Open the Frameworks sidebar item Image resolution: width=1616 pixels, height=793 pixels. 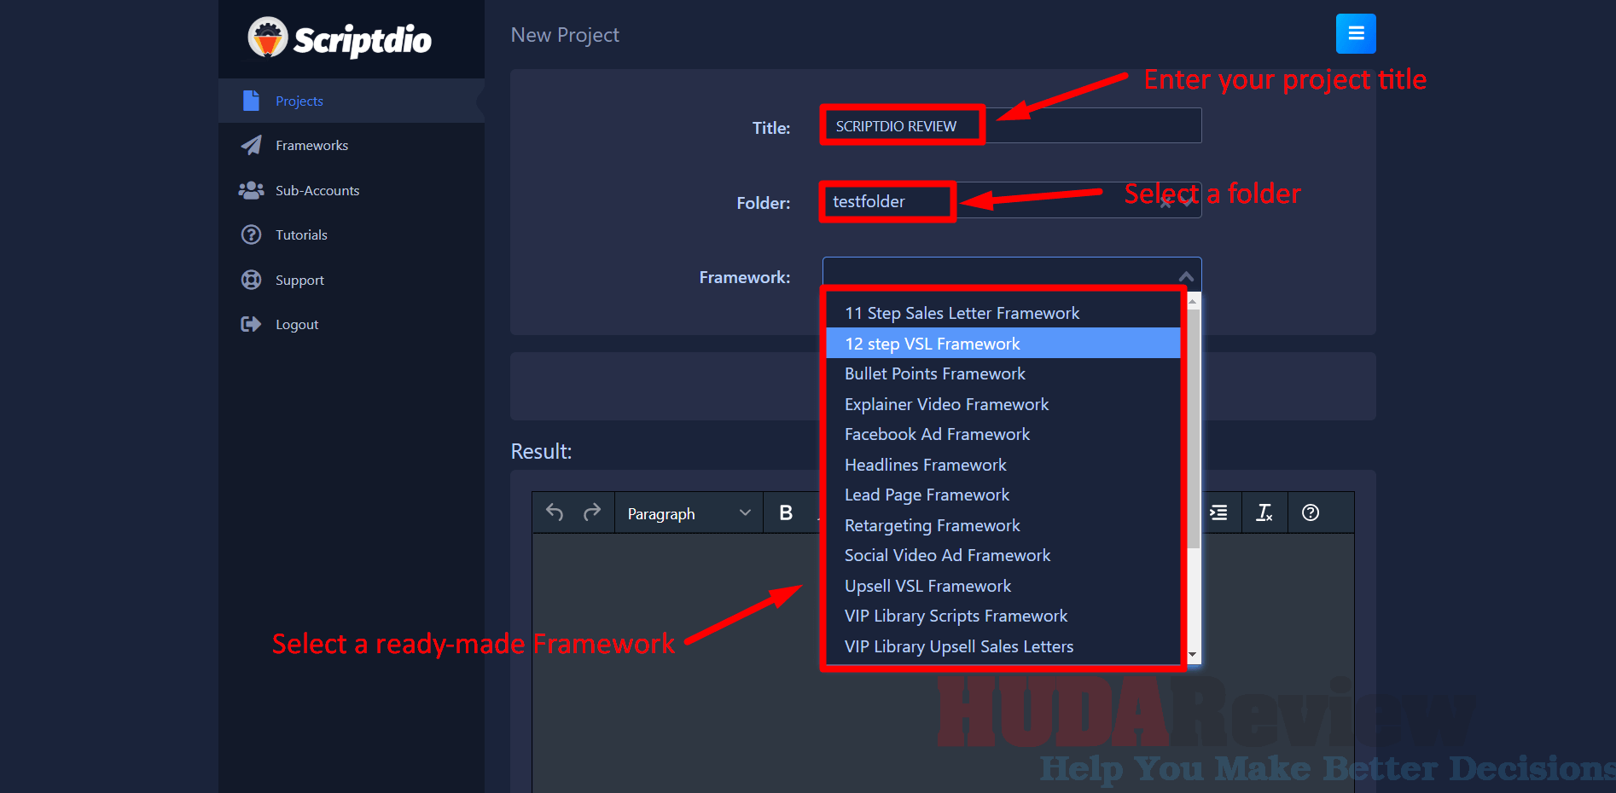click(x=352, y=146)
